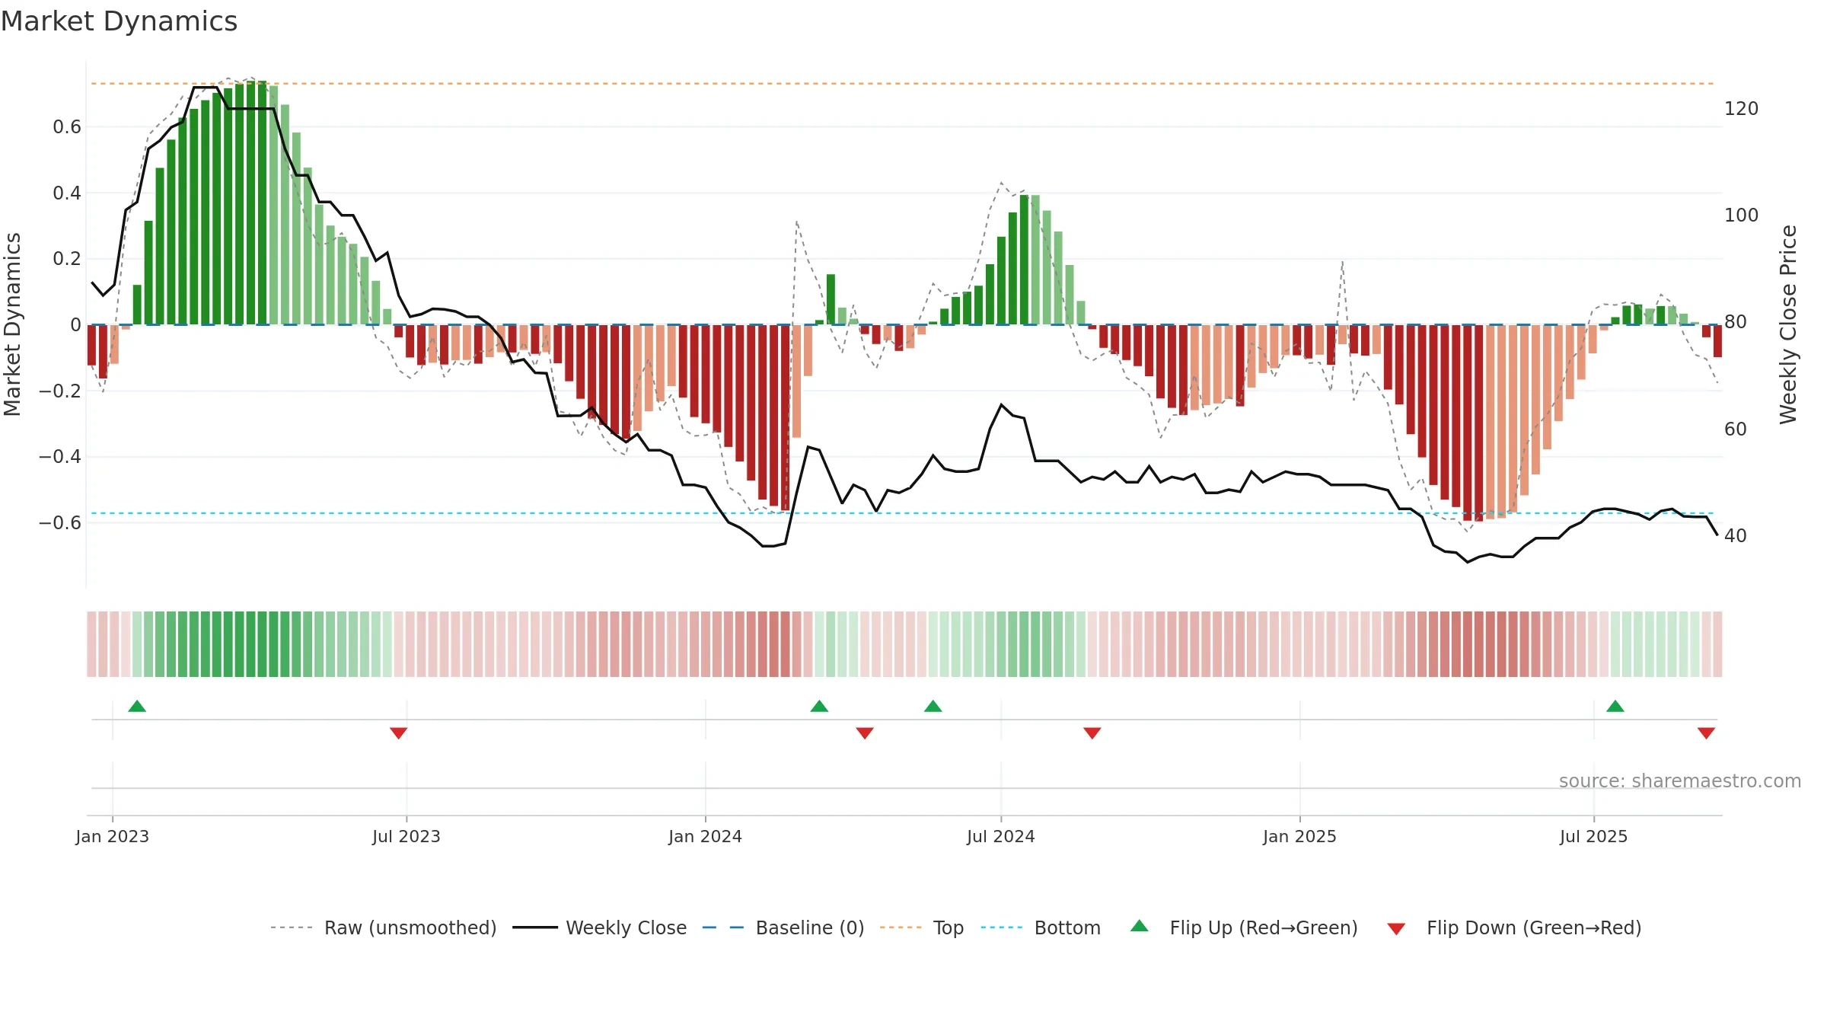Click the source: sharemaestro.com text

coord(1680,781)
